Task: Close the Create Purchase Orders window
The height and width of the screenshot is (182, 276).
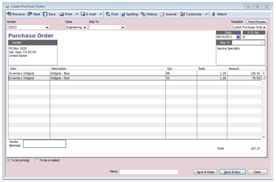Action: coord(267,7)
